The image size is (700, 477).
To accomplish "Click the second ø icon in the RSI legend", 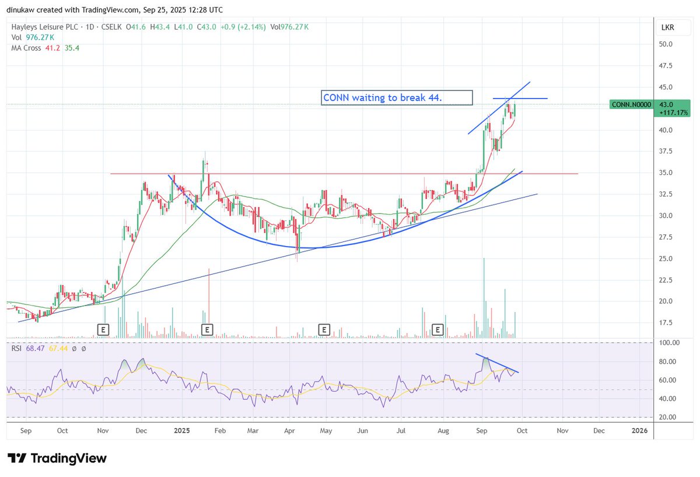I will pos(83,350).
